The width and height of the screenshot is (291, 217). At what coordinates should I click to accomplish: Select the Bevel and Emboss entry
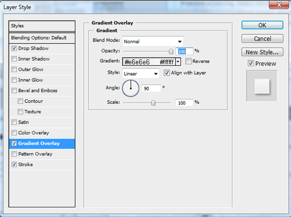38,91
